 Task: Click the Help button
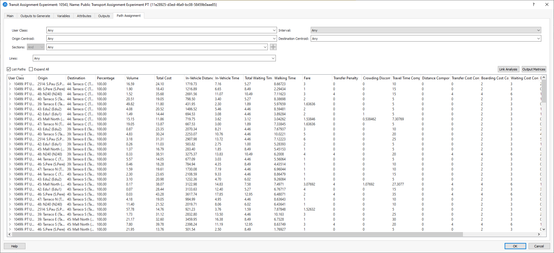[14, 246]
